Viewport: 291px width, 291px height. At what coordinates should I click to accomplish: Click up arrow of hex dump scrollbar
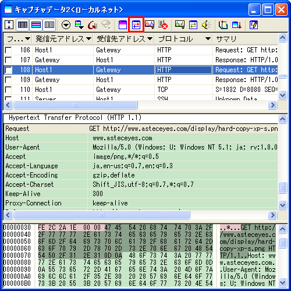pos(282,229)
